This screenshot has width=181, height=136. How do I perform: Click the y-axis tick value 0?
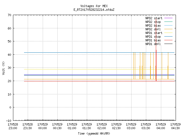10,107
